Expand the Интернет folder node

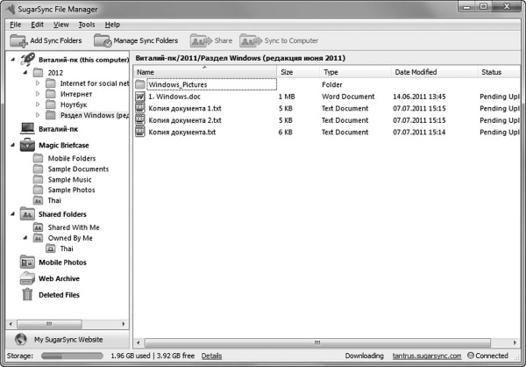[38, 94]
